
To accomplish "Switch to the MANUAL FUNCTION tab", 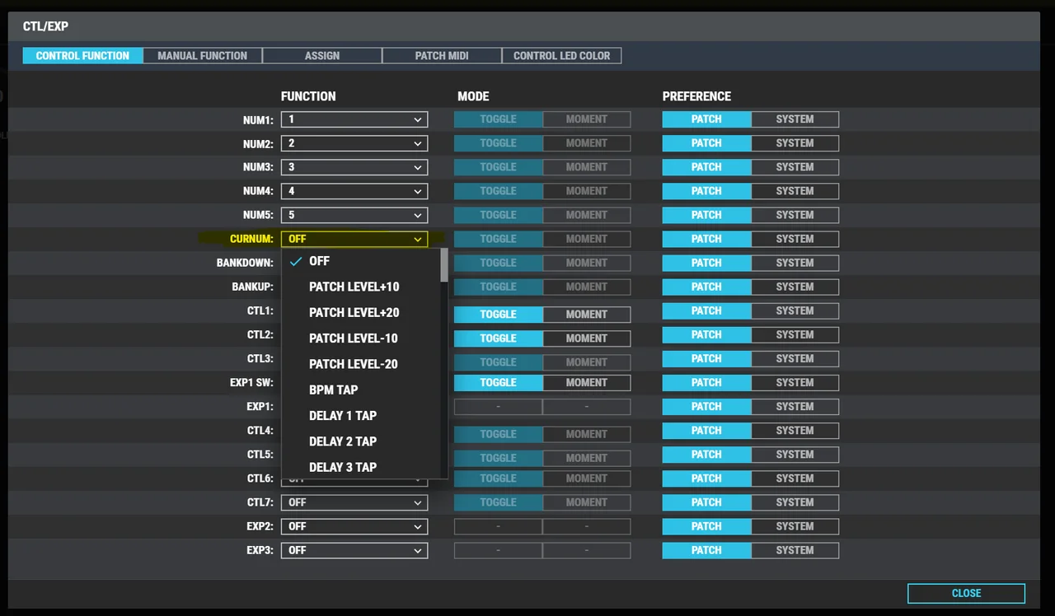I will [202, 56].
